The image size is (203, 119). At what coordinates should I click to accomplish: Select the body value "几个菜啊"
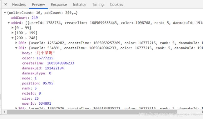[45, 53]
